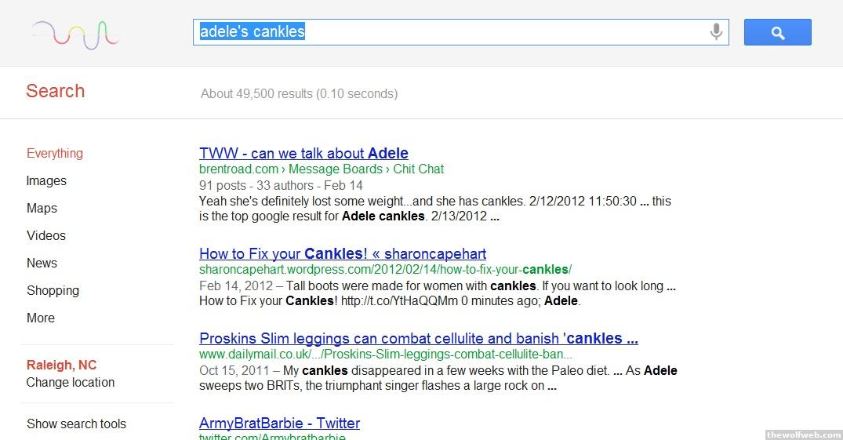Click the Chit Chat breadcrumb
Image resolution: width=843 pixels, height=440 pixels.
tap(419, 169)
